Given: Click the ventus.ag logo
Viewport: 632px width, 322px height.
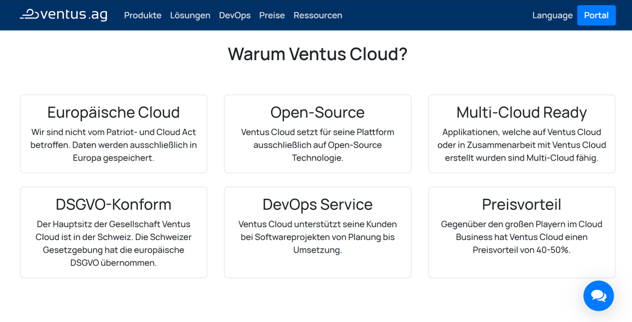Looking at the screenshot, I should tap(63, 15).
